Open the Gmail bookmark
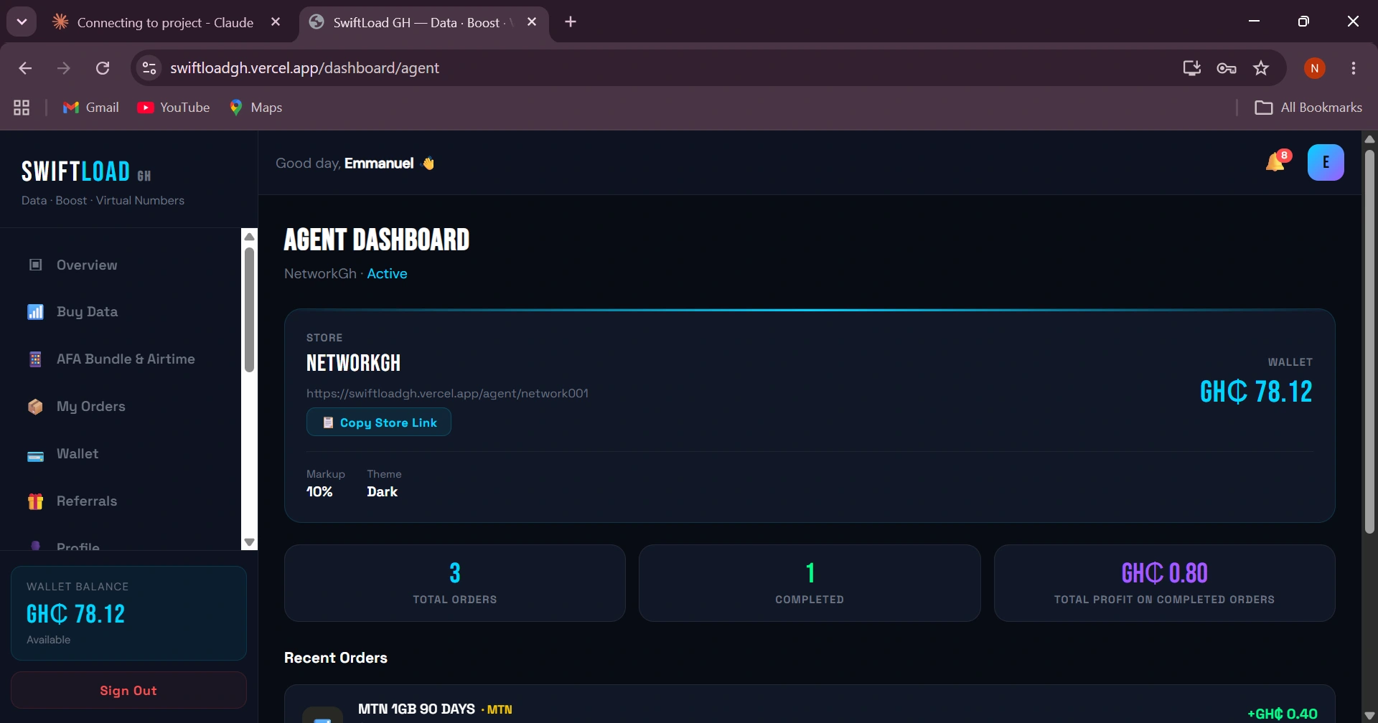This screenshot has width=1378, height=723. tap(91, 108)
